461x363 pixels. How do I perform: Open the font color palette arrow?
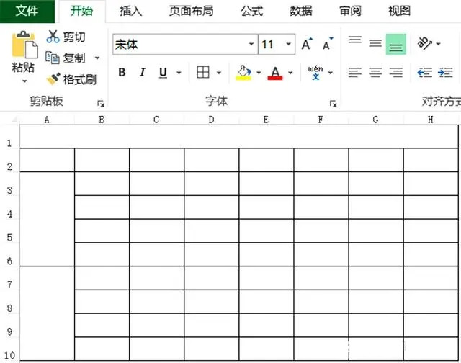[x=290, y=73]
